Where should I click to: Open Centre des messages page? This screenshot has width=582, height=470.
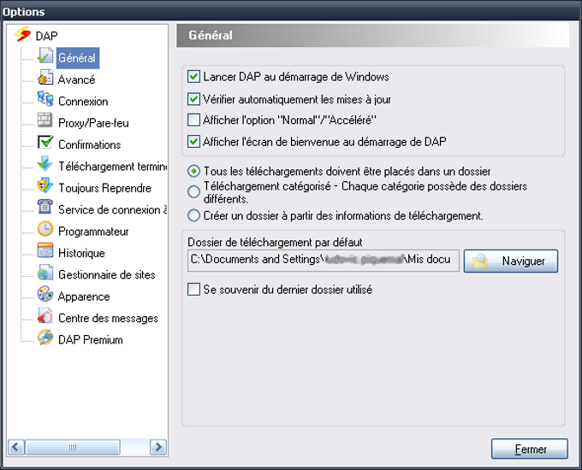pos(108,318)
